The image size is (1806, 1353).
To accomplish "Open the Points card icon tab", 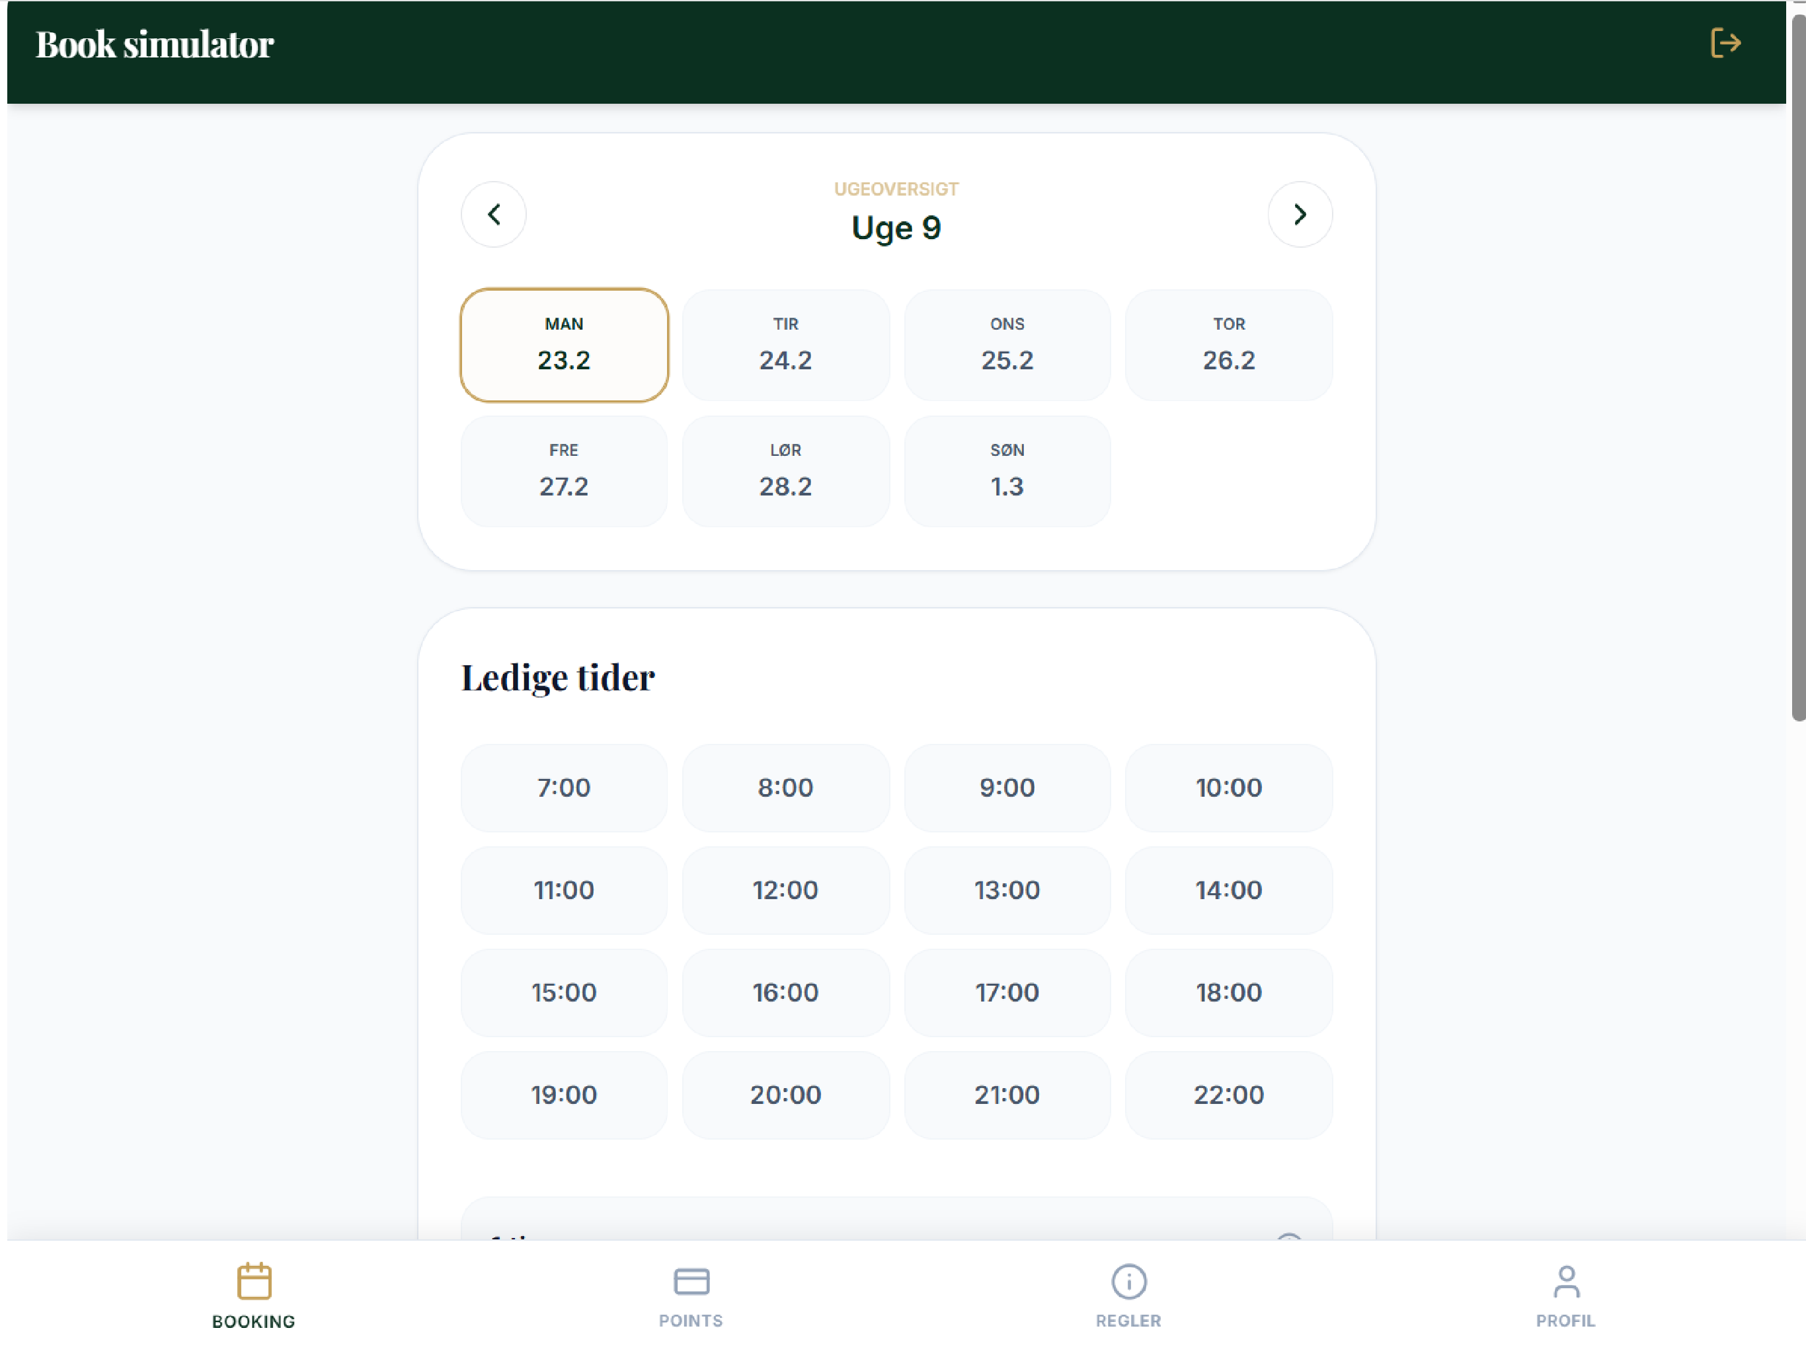I will pos(691,1296).
